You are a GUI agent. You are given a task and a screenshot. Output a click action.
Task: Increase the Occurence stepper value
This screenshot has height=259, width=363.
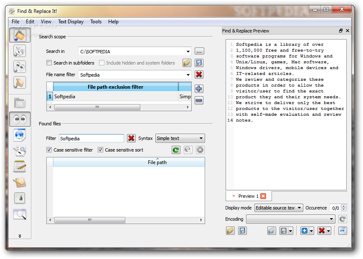(x=344, y=206)
